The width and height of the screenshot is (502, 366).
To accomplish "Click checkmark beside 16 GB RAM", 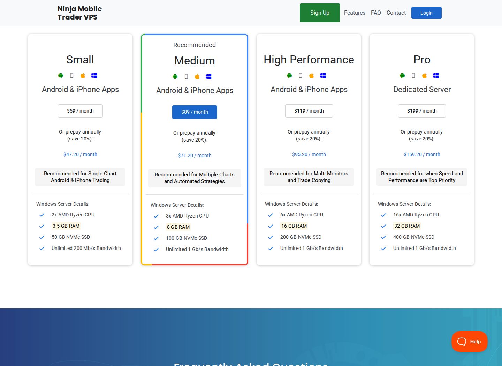I will coord(271,226).
